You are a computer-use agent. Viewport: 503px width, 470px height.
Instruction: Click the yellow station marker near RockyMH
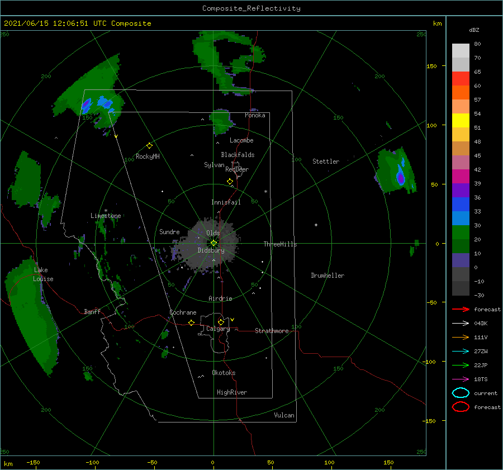click(149, 146)
